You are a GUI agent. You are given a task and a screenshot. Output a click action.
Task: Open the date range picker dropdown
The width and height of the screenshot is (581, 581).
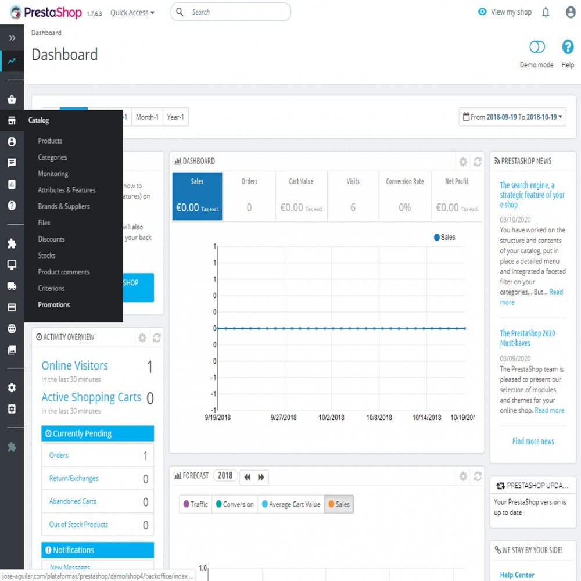(512, 117)
